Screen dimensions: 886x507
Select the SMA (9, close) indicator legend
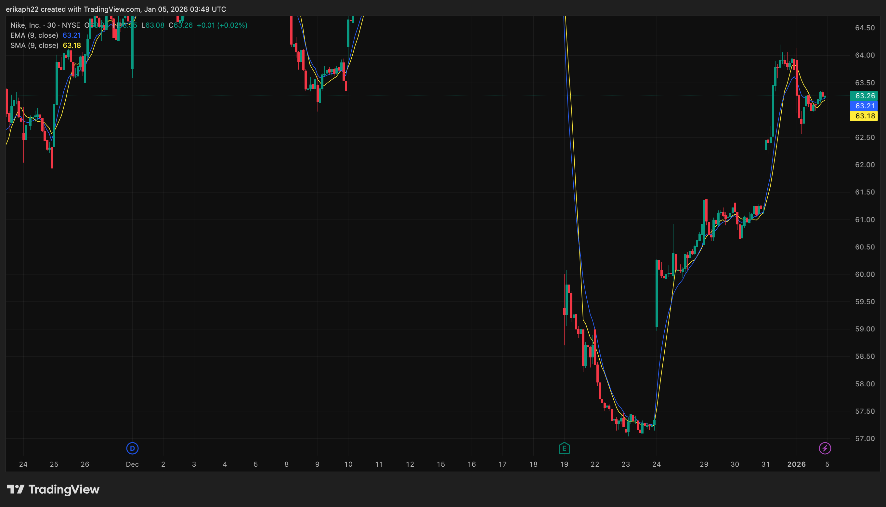click(34, 45)
